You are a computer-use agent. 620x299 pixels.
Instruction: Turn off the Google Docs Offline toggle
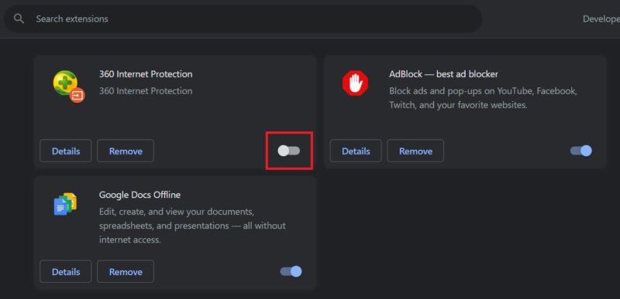291,271
